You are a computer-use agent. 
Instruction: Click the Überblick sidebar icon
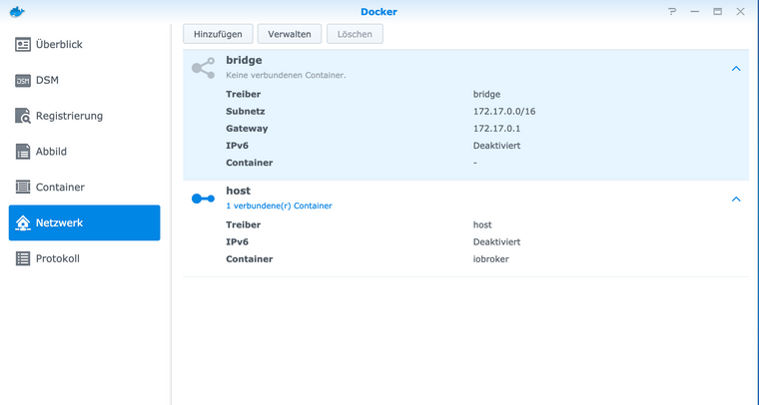(23, 45)
